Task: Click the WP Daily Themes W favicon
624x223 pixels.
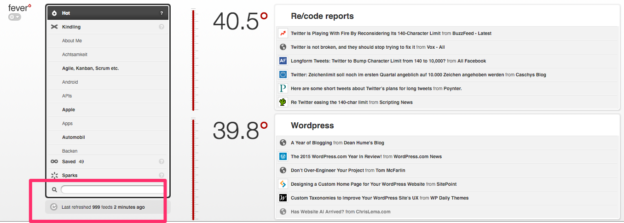Action: [283, 198]
